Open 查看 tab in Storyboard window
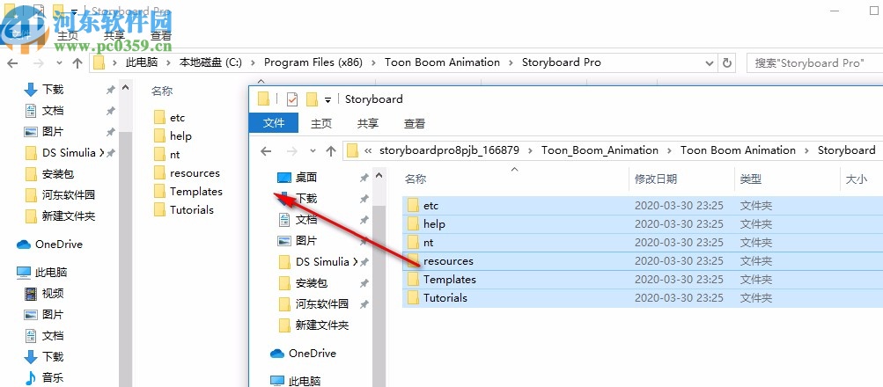 click(x=415, y=123)
